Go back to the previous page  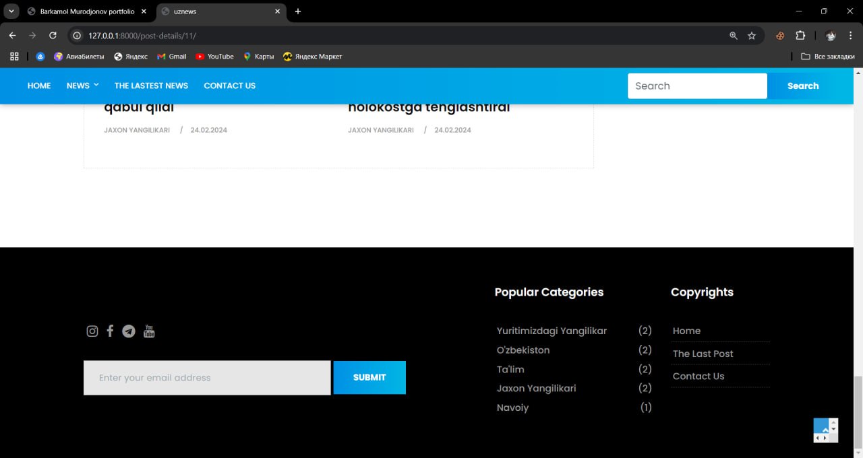tap(12, 35)
